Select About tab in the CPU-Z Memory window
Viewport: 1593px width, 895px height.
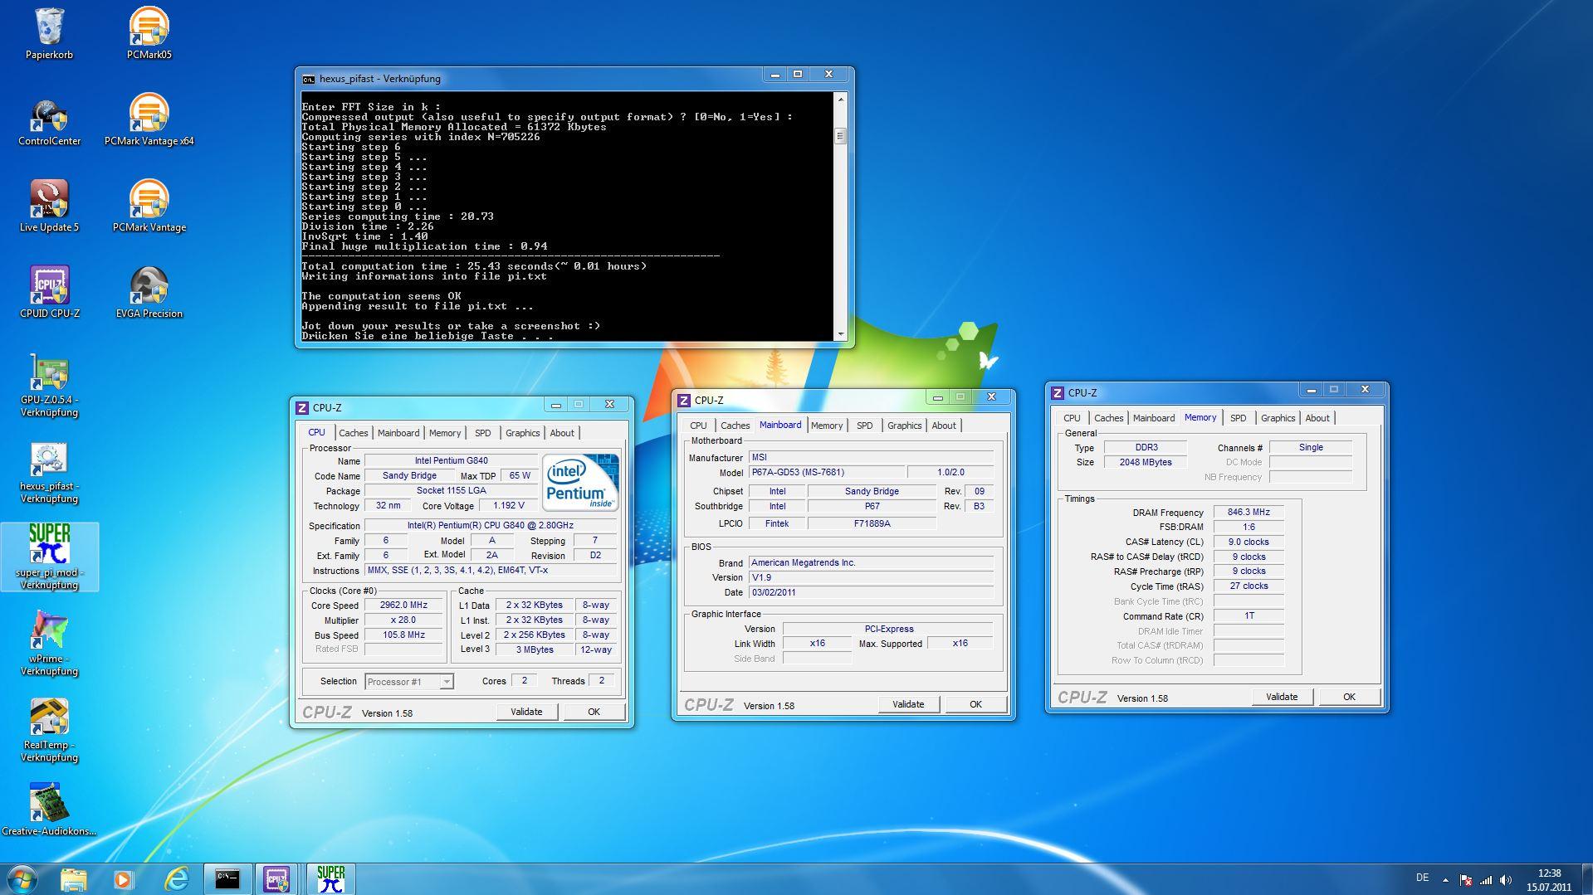tap(1317, 418)
